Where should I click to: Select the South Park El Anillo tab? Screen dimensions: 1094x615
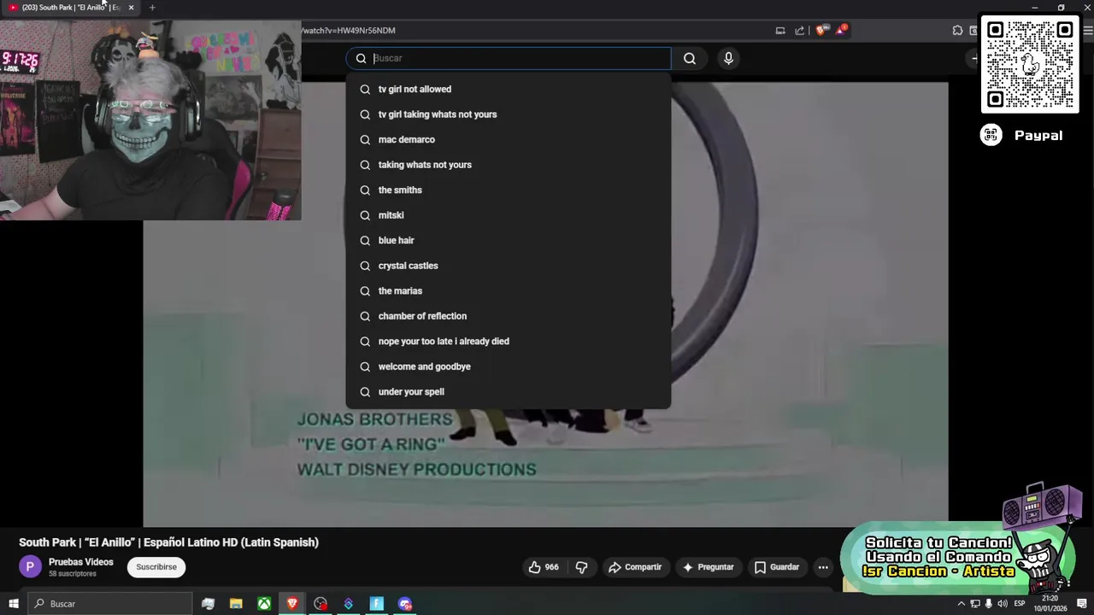pos(70,8)
